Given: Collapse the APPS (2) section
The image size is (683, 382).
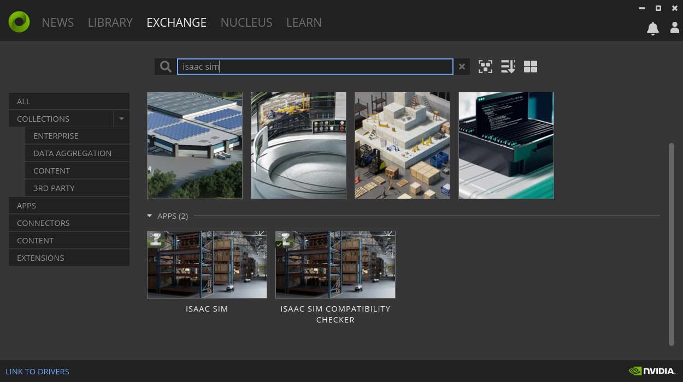Looking at the screenshot, I should click(150, 216).
